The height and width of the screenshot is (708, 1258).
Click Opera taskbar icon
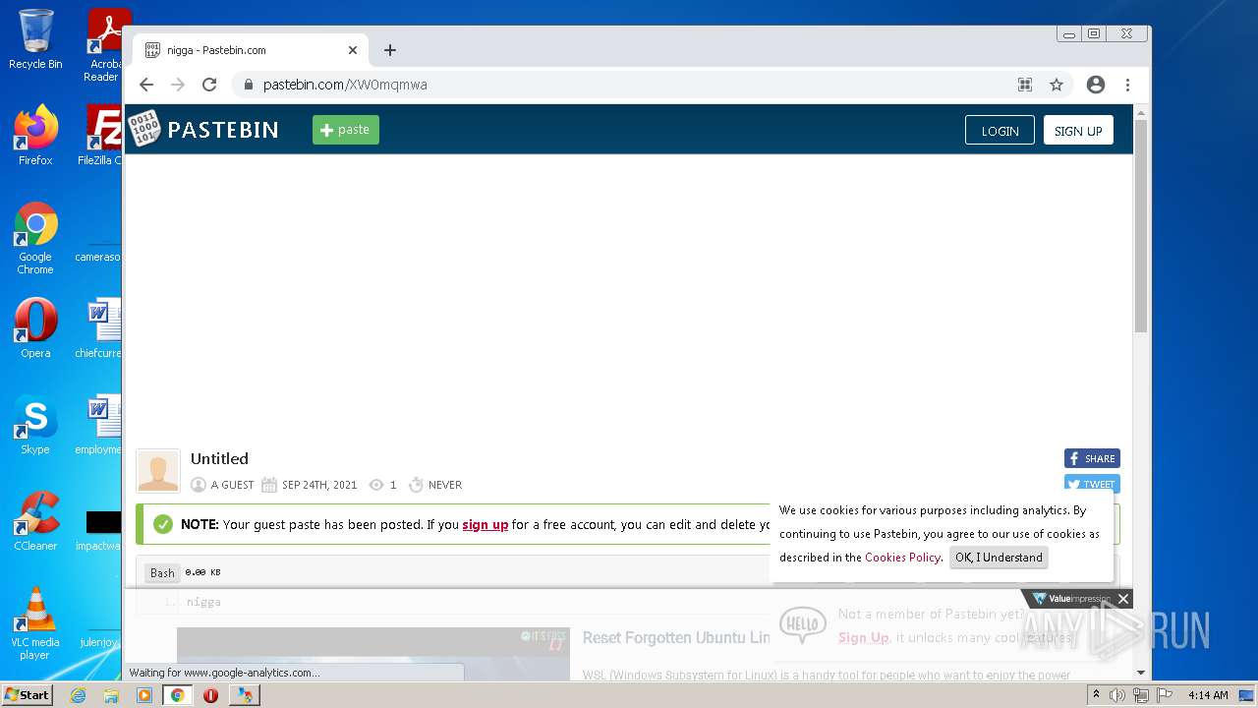point(210,695)
